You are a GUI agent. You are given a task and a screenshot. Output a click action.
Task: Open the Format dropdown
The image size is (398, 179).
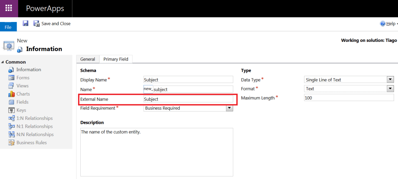[x=390, y=89]
